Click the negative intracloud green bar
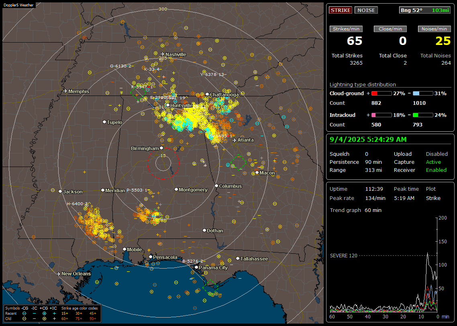The image size is (457, 326). 423,115
